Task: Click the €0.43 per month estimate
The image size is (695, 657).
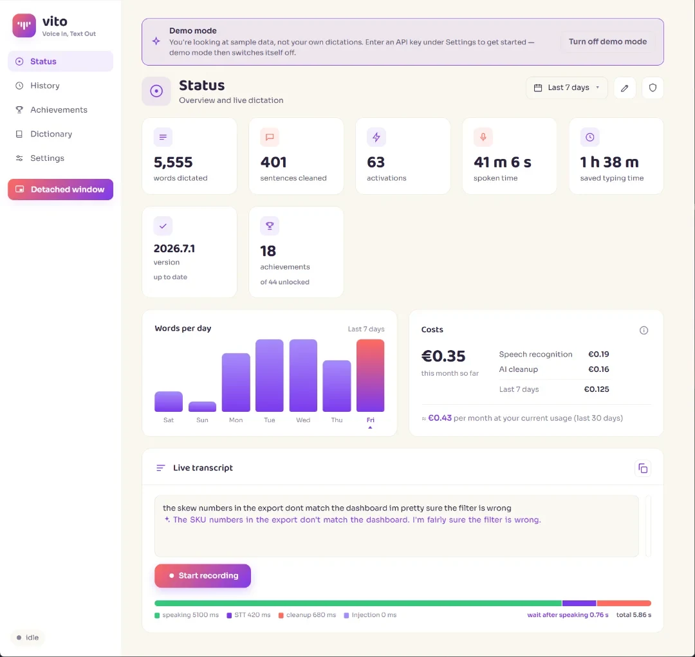Action: click(x=440, y=418)
